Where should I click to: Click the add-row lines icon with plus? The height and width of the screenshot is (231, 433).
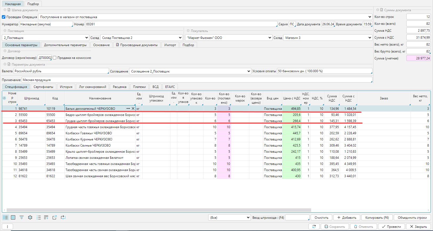46,217
